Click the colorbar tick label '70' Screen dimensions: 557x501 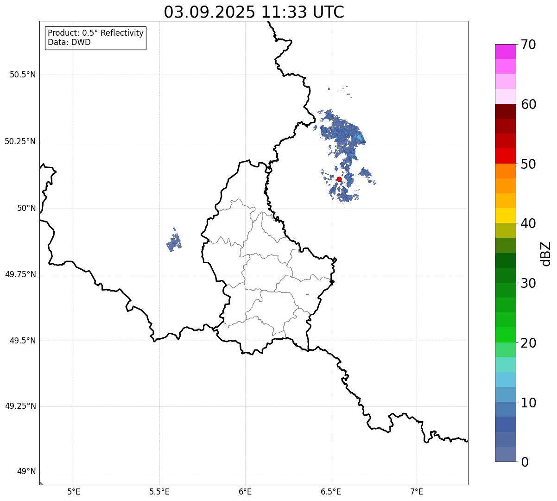click(528, 44)
